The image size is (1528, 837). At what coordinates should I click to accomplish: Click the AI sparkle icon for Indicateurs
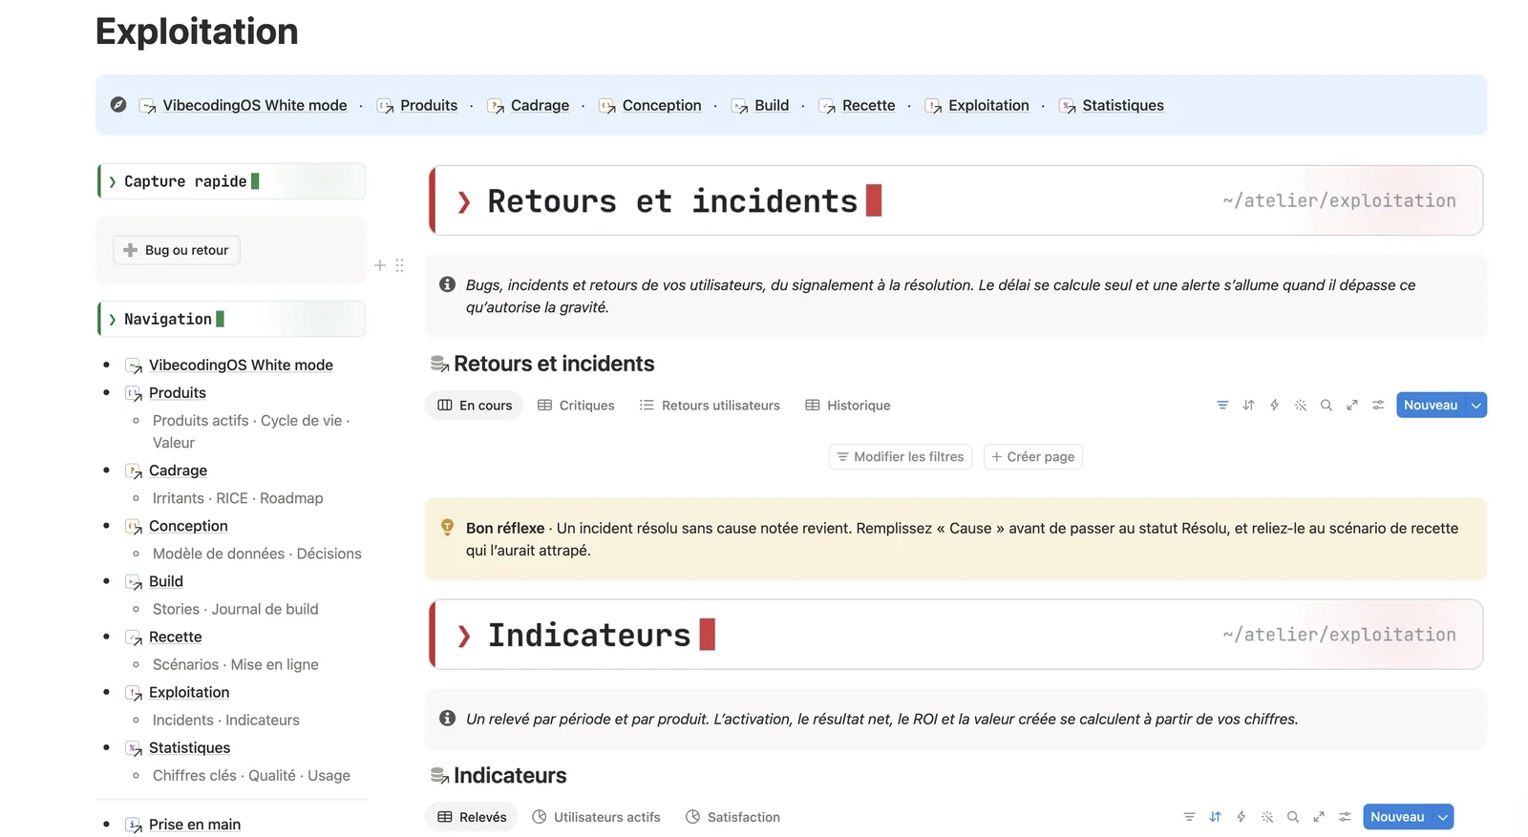1267,817
